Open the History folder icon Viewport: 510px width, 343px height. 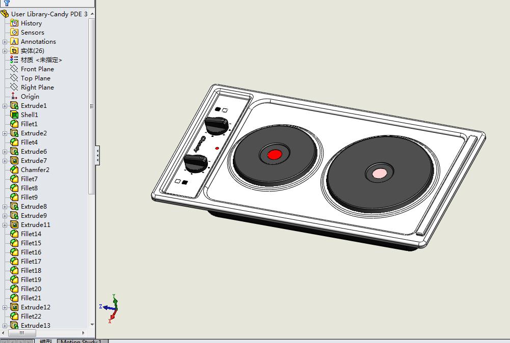[14, 23]
